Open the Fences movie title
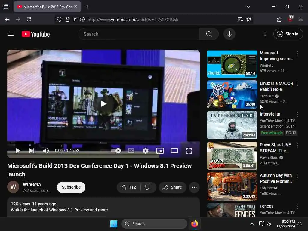 tap(266, 206)
